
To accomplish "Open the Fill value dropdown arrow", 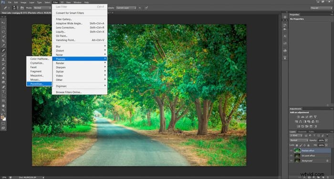I will pos(326,145).
